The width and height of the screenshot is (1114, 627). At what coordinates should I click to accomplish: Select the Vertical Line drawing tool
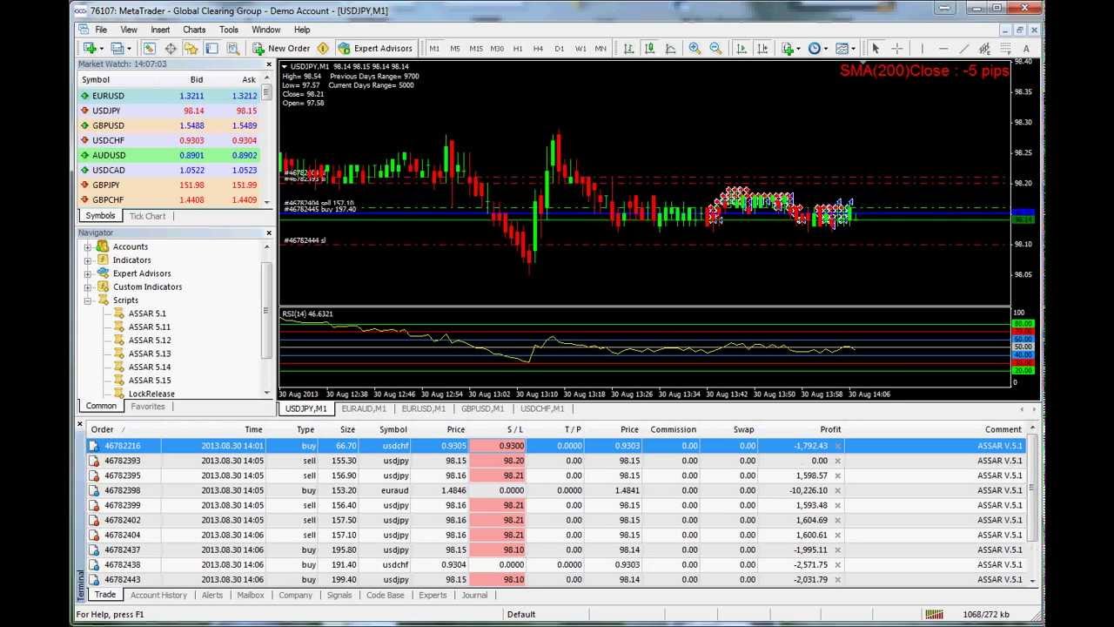click(x=924, y=49)
